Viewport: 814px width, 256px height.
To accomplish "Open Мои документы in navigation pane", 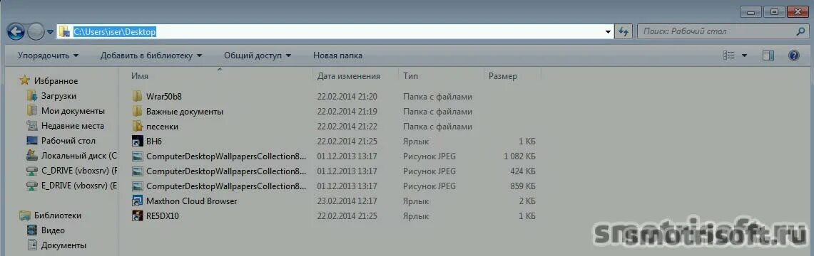I will (x=73, y=111).
